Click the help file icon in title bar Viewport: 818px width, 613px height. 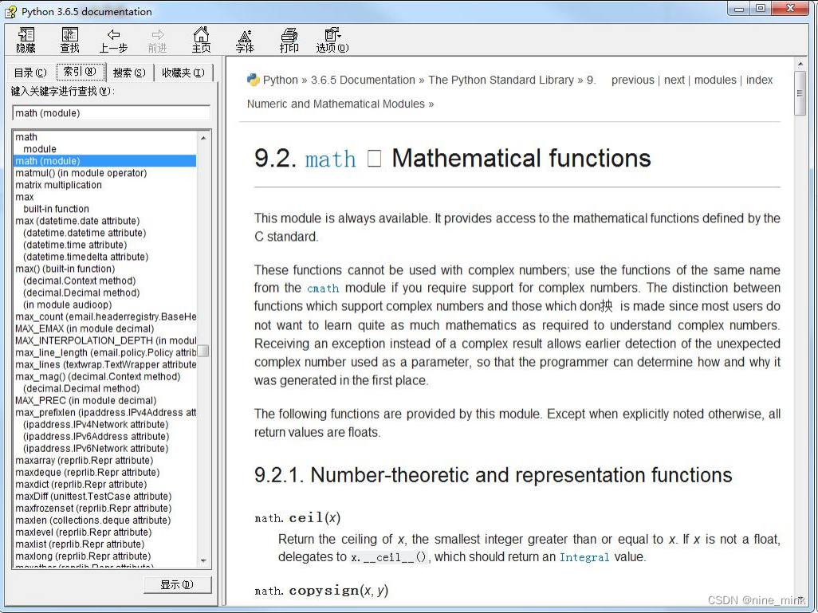point(10,11)
